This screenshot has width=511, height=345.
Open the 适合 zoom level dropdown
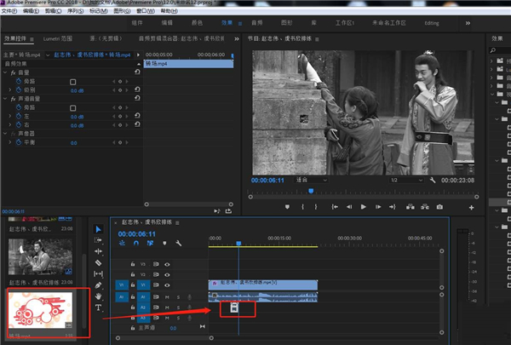[312, 181]
